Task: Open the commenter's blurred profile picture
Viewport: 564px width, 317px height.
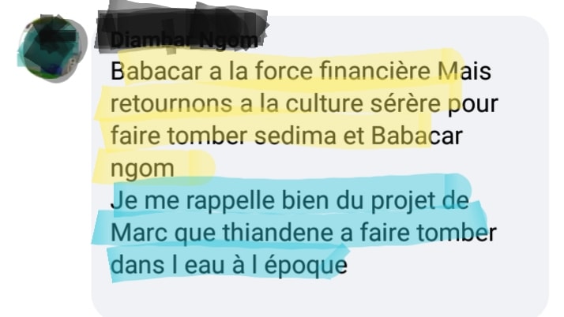Action: [52, 48]
